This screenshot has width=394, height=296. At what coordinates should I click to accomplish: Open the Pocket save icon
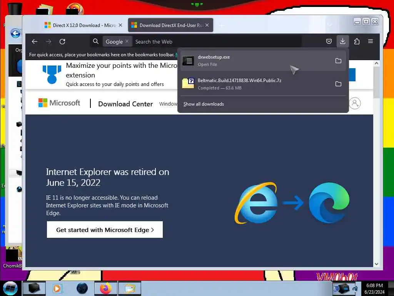click(329, 41)
